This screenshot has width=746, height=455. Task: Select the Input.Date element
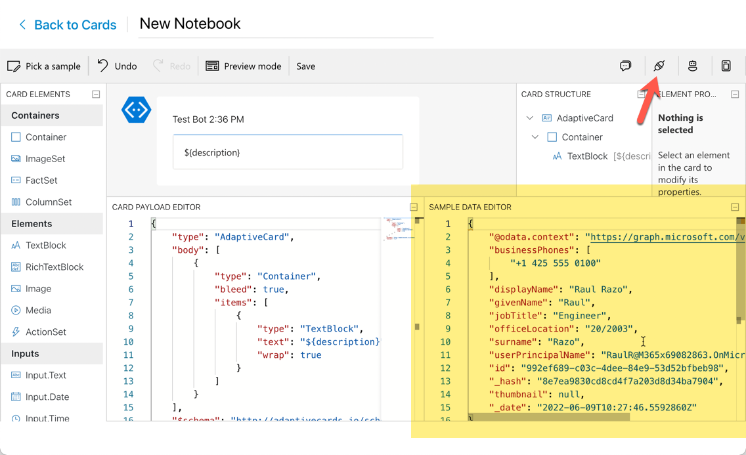[x=47, y=397]
